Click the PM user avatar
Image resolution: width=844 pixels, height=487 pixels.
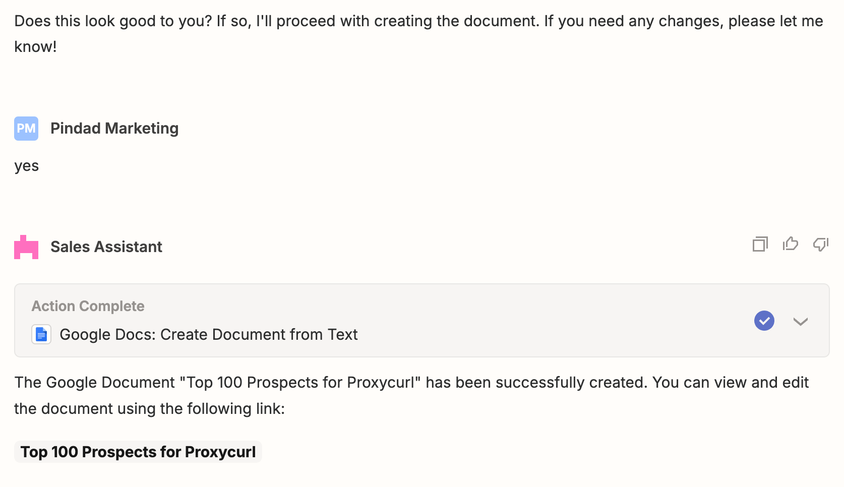(26, 129)
